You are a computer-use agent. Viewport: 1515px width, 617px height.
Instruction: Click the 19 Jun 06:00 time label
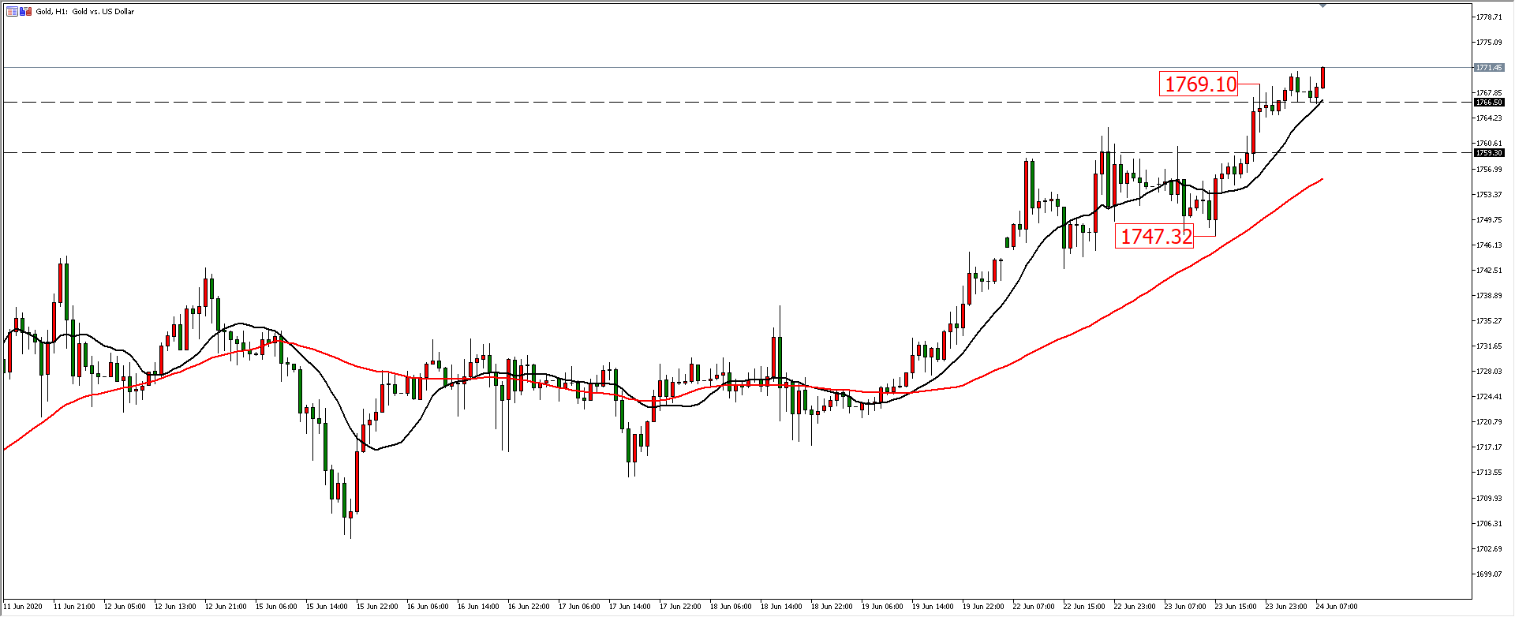click(881, 607)
